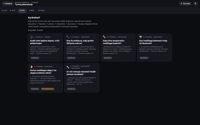Switch to the 7–8 kl. tab
This screenshot has width=200, height=125.
31,10
